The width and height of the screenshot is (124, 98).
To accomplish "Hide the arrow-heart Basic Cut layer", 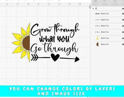I will click(x=123, y=32).
